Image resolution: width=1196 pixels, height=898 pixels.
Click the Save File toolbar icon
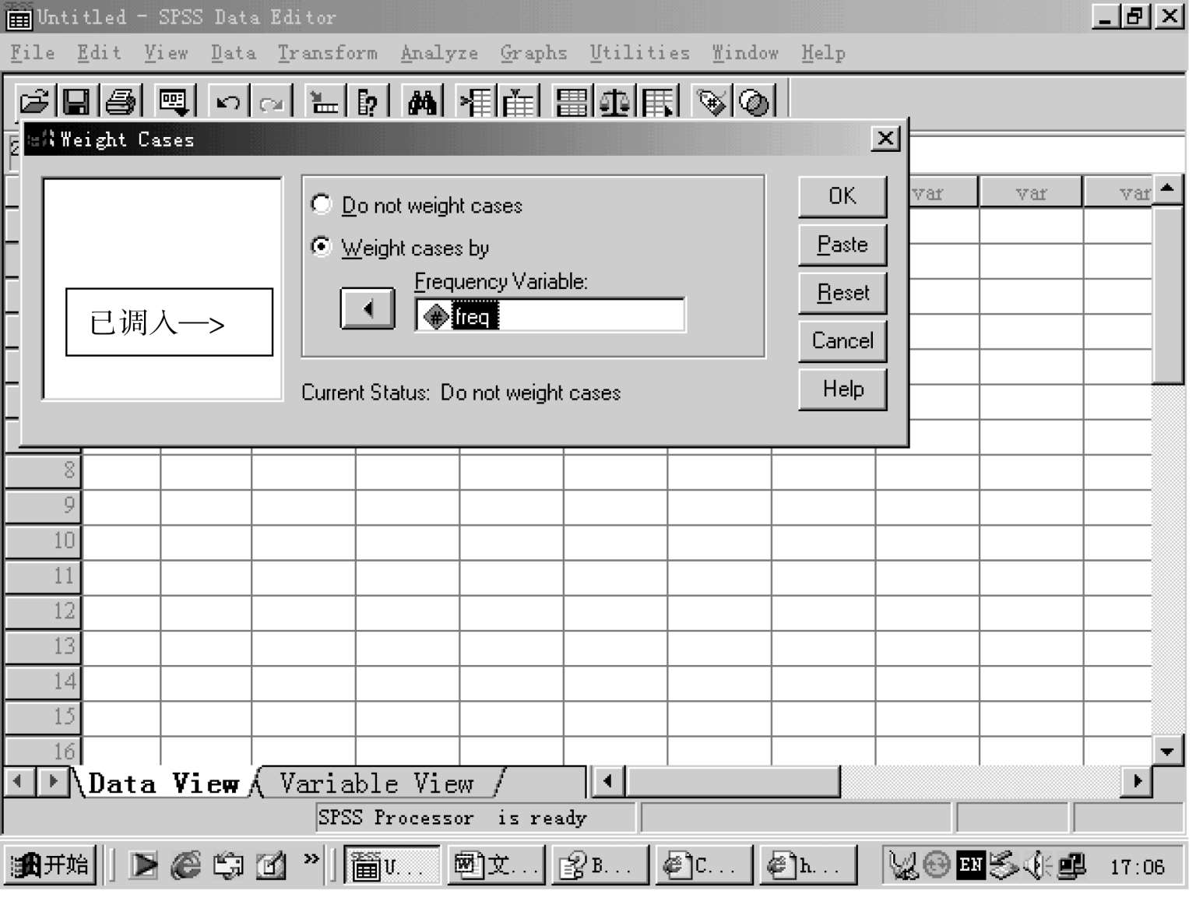point(76,101)
